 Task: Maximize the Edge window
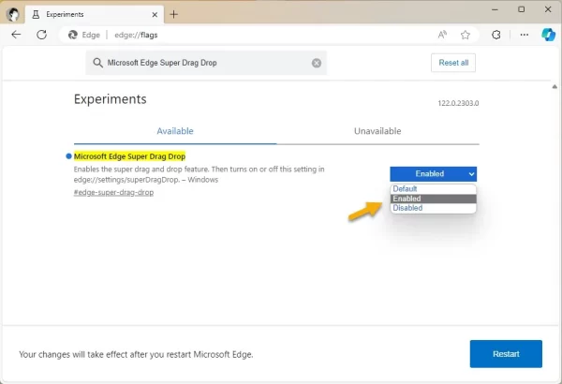522,9
